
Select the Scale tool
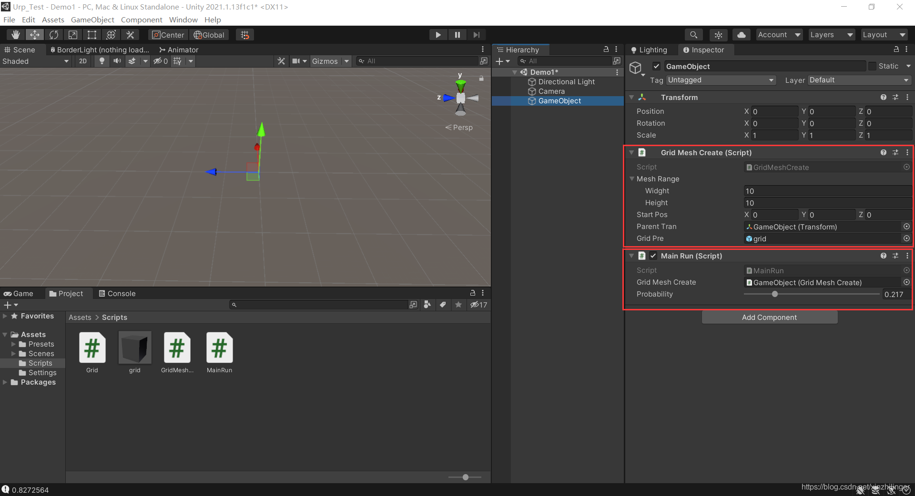click(x=73, y=35)
